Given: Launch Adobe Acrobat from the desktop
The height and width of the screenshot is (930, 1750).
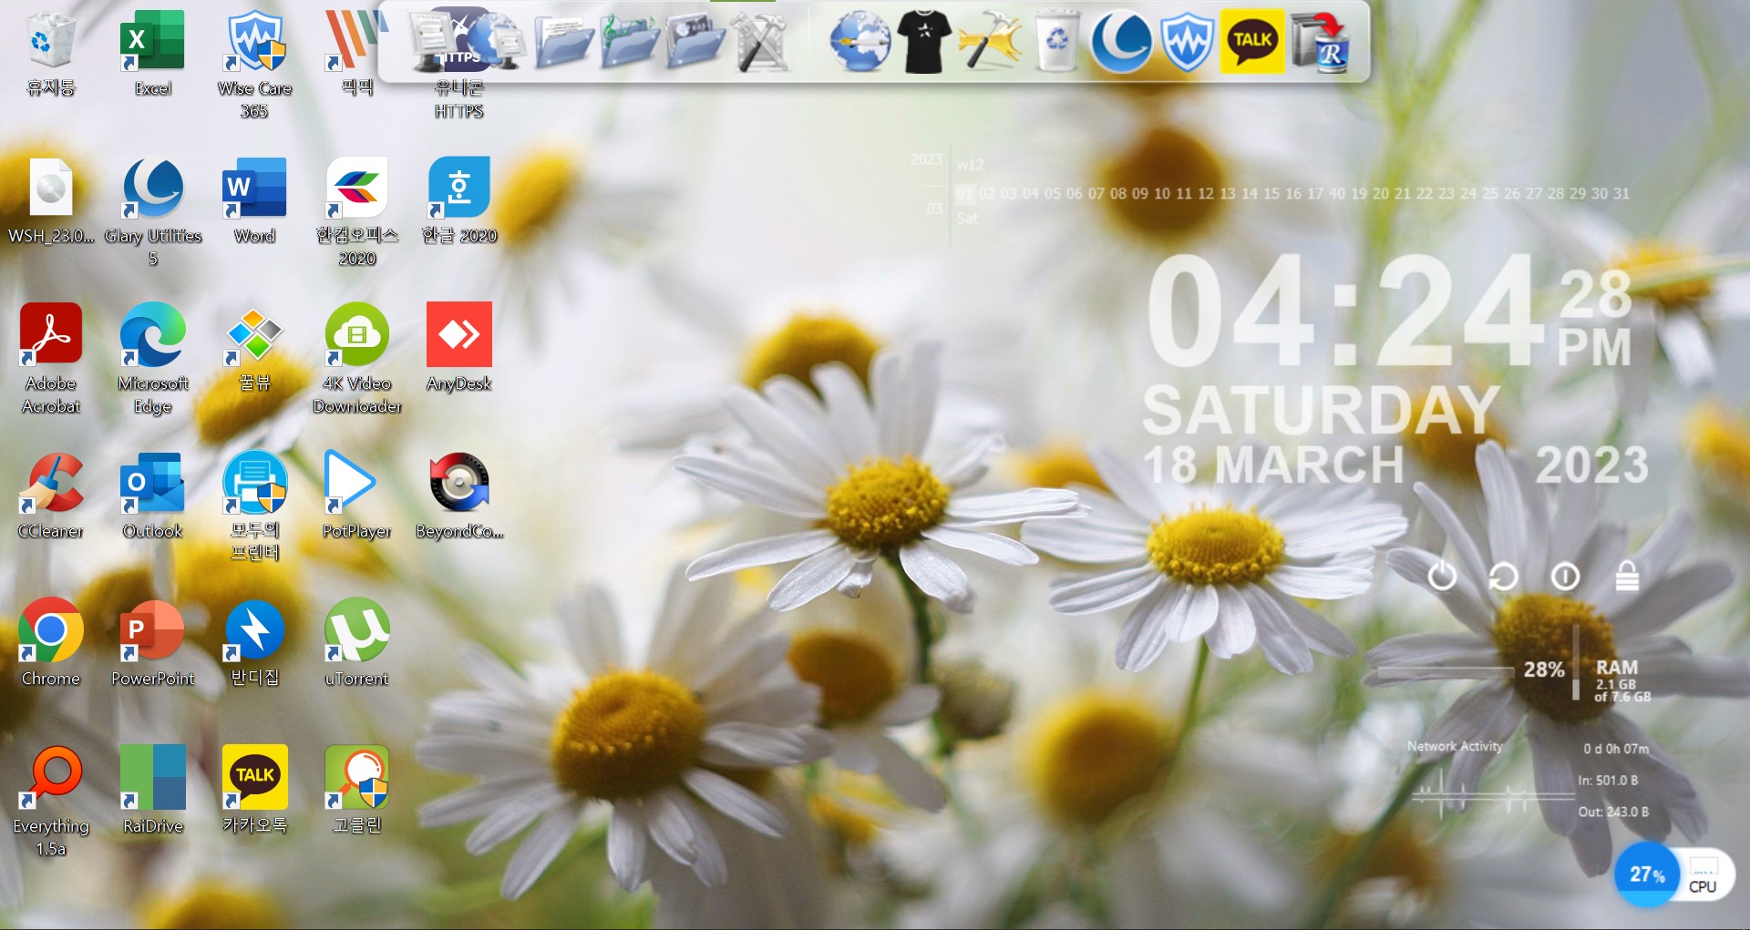Looking at the screenshot, I should [x=51, y=359].
